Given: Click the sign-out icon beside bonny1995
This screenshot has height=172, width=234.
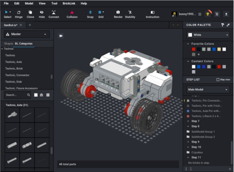Looking at the screenshot, I should click(200, 14).
